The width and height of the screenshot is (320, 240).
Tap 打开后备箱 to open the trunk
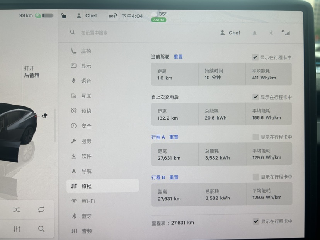click(x=32, y=71)
